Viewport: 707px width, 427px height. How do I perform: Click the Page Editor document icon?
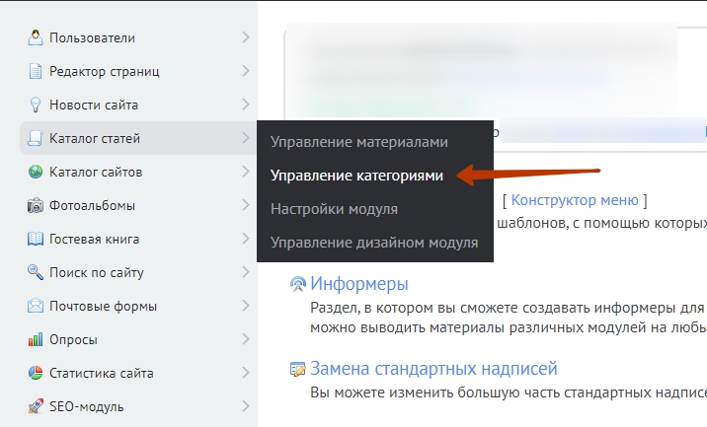[x=36, y=72]
